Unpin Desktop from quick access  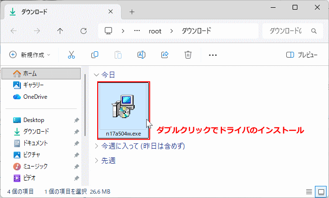tap(77, 120)
